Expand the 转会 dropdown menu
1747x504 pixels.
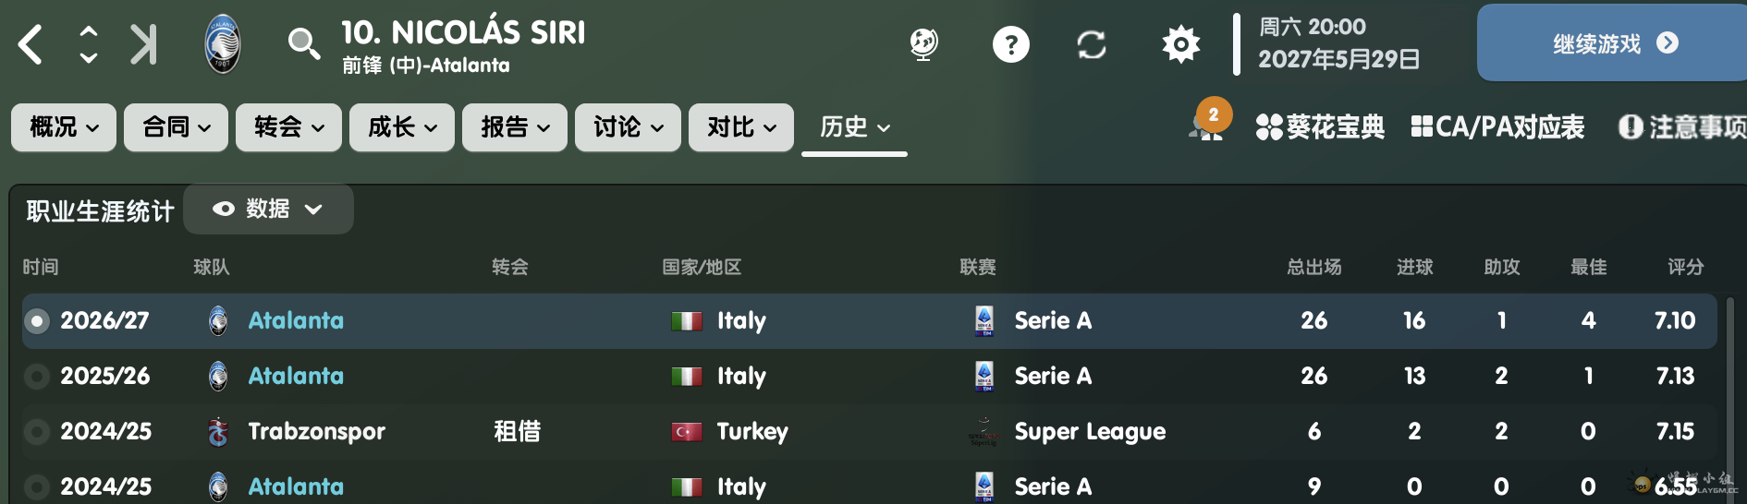point(288,127)
